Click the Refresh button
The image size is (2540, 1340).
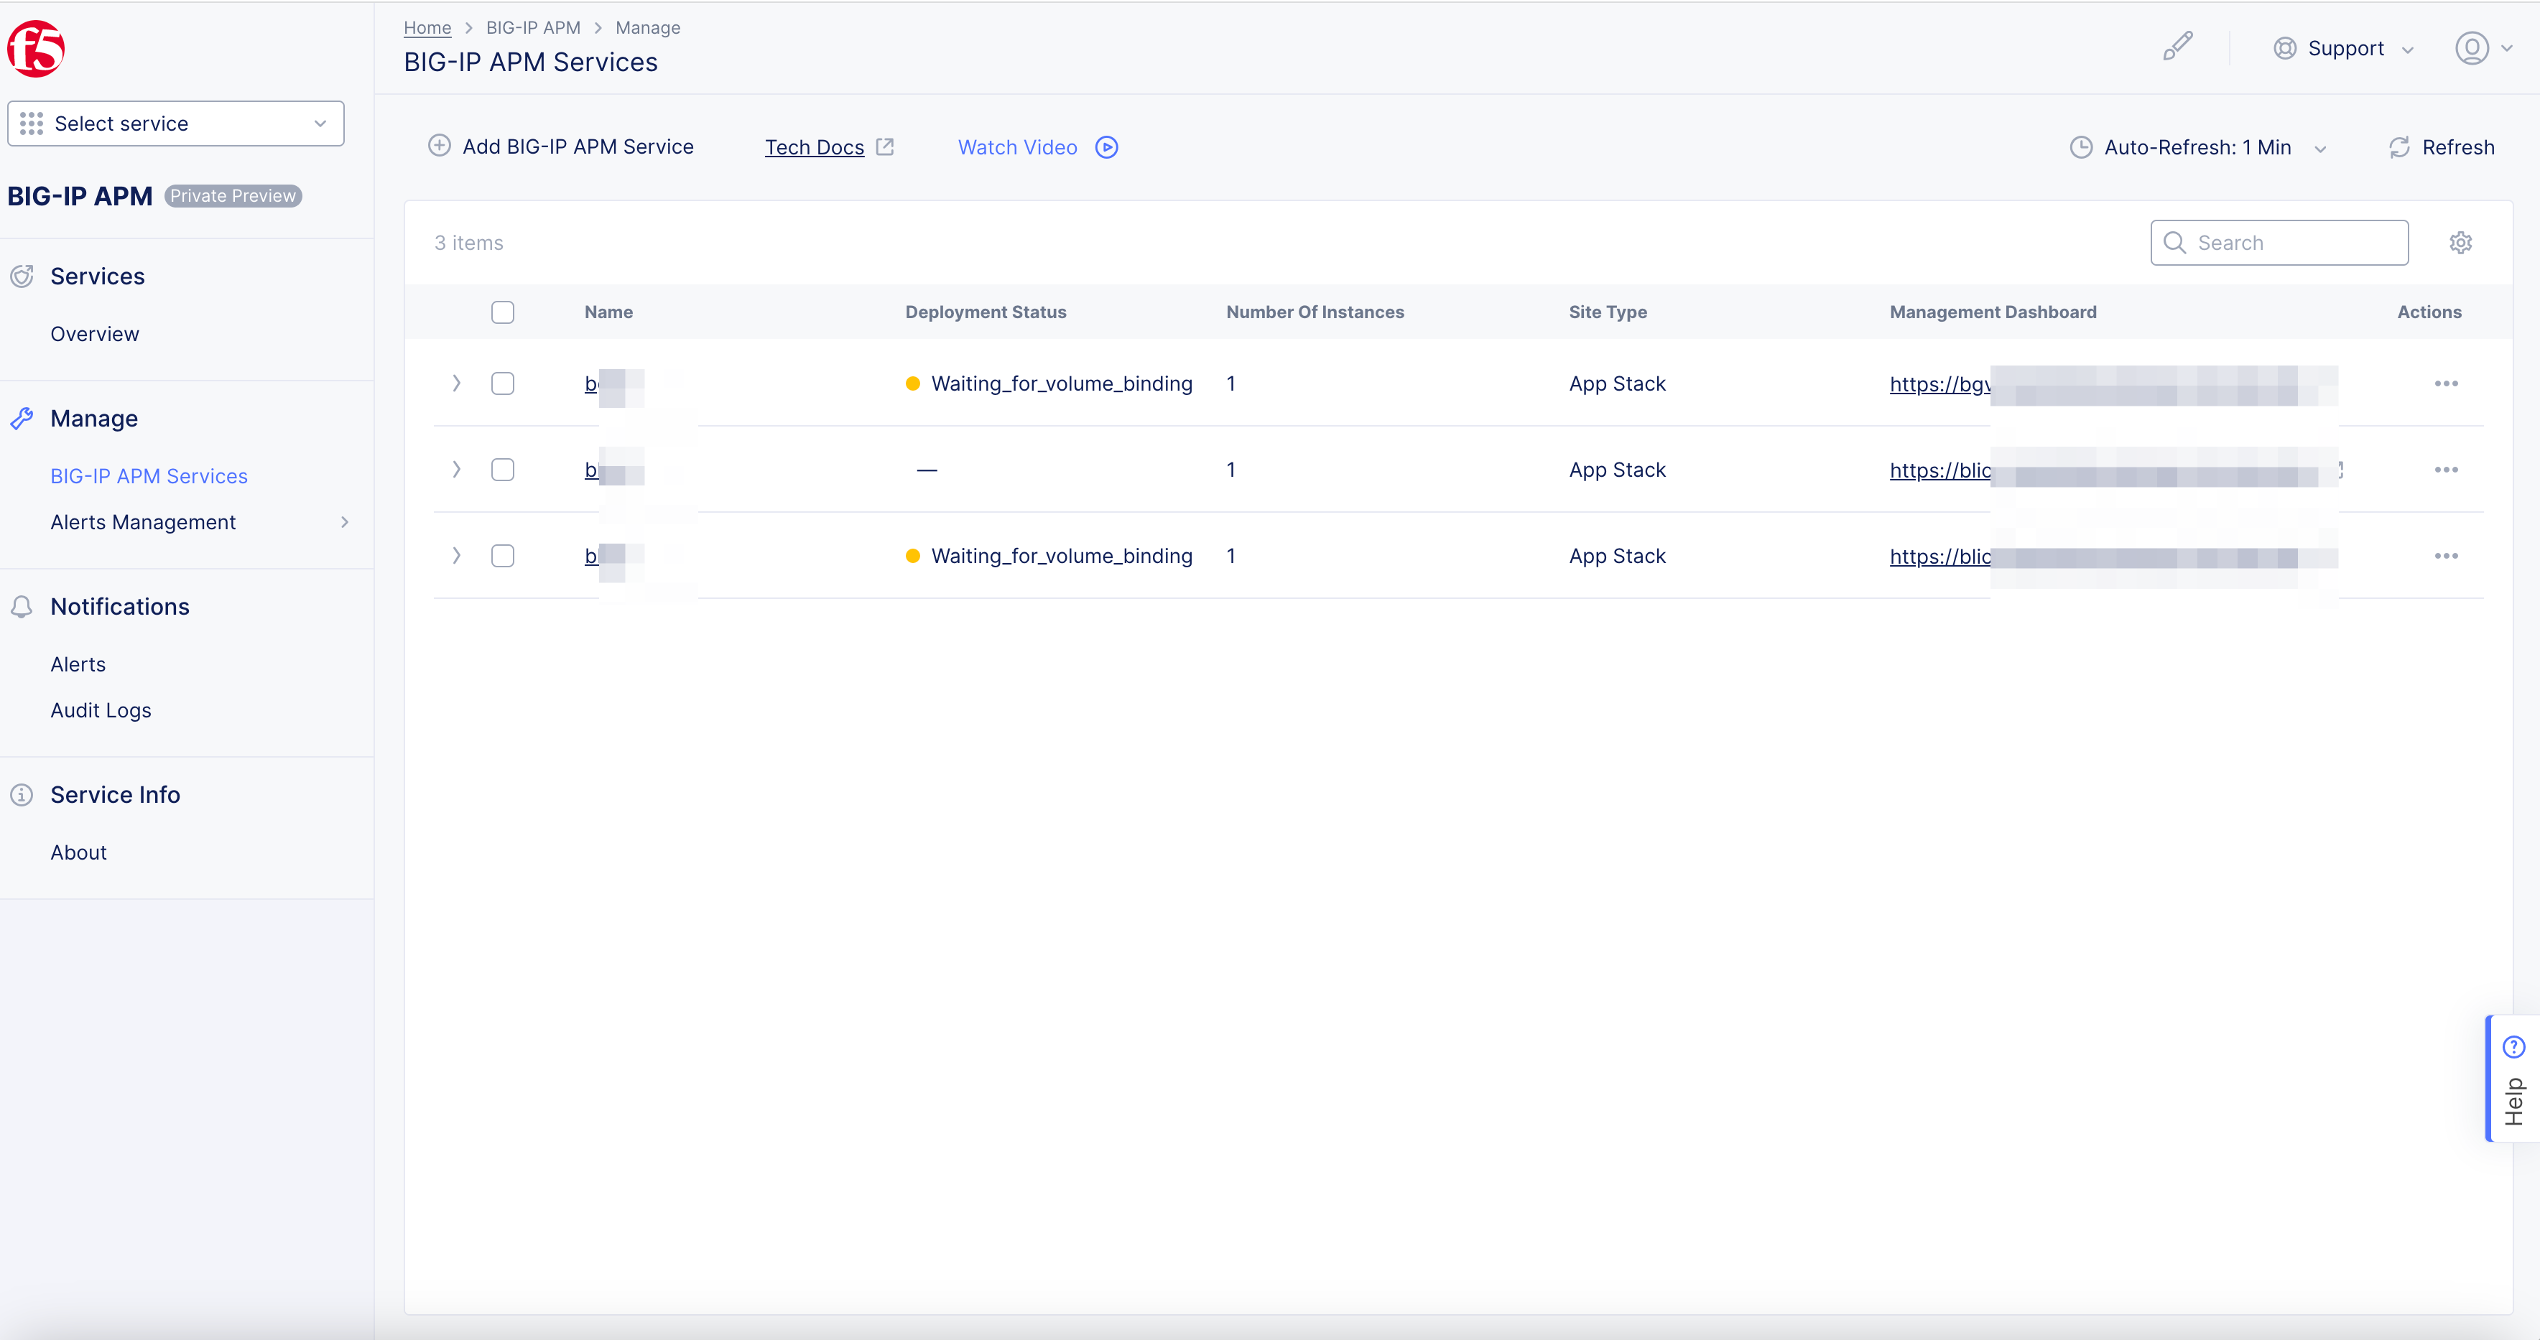(2442, 147)
